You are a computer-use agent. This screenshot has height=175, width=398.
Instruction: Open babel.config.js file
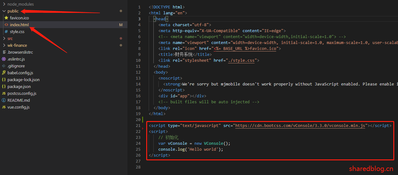pyautogui.click(x=20, y=73)
